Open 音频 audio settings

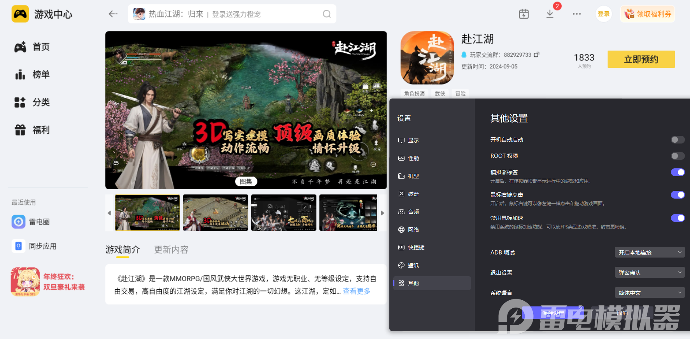[x=432, y=212]
